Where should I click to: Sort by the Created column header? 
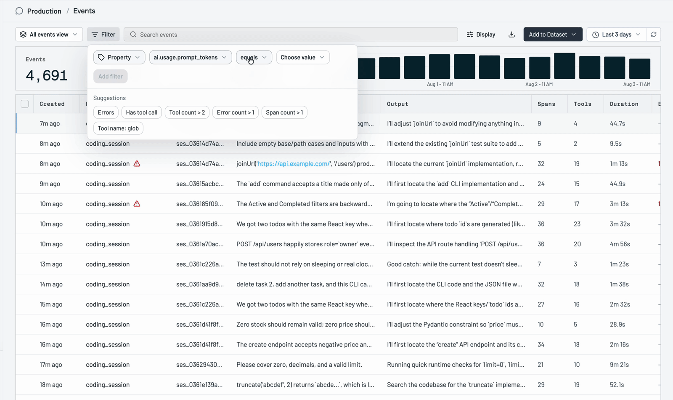click(52, 104)
